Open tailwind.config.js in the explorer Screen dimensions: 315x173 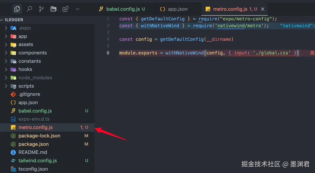coord(37,161)
